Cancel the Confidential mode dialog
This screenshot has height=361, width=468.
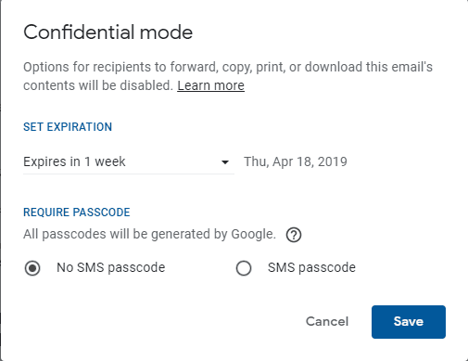pyautogui.click(x=327, y=322)
